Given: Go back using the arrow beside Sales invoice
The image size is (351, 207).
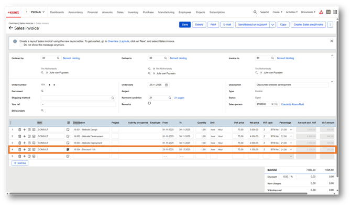Looking at the screenshot, I should [11, 28].
